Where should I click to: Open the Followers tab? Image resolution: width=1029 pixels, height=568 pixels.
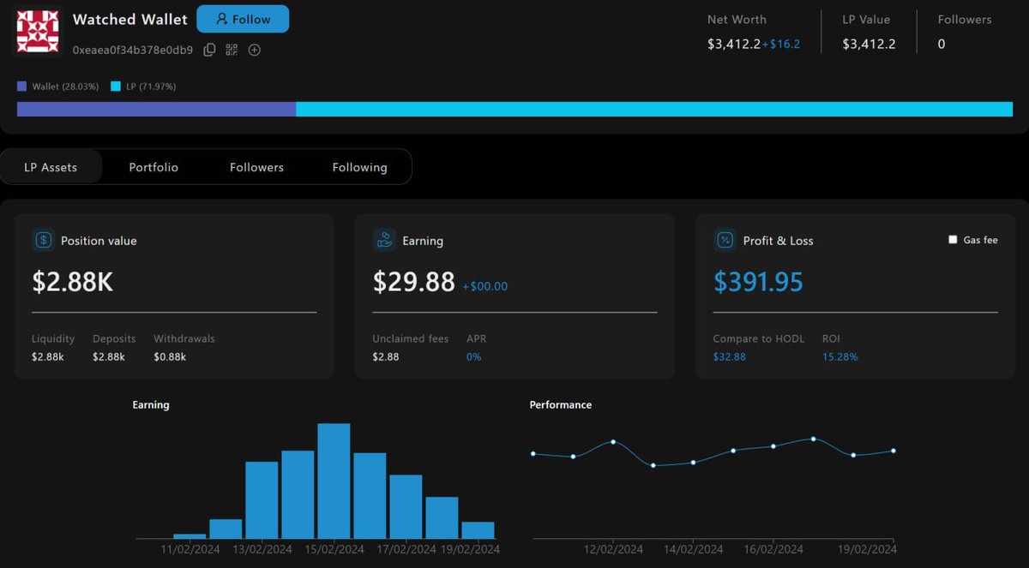pos(256,167)
